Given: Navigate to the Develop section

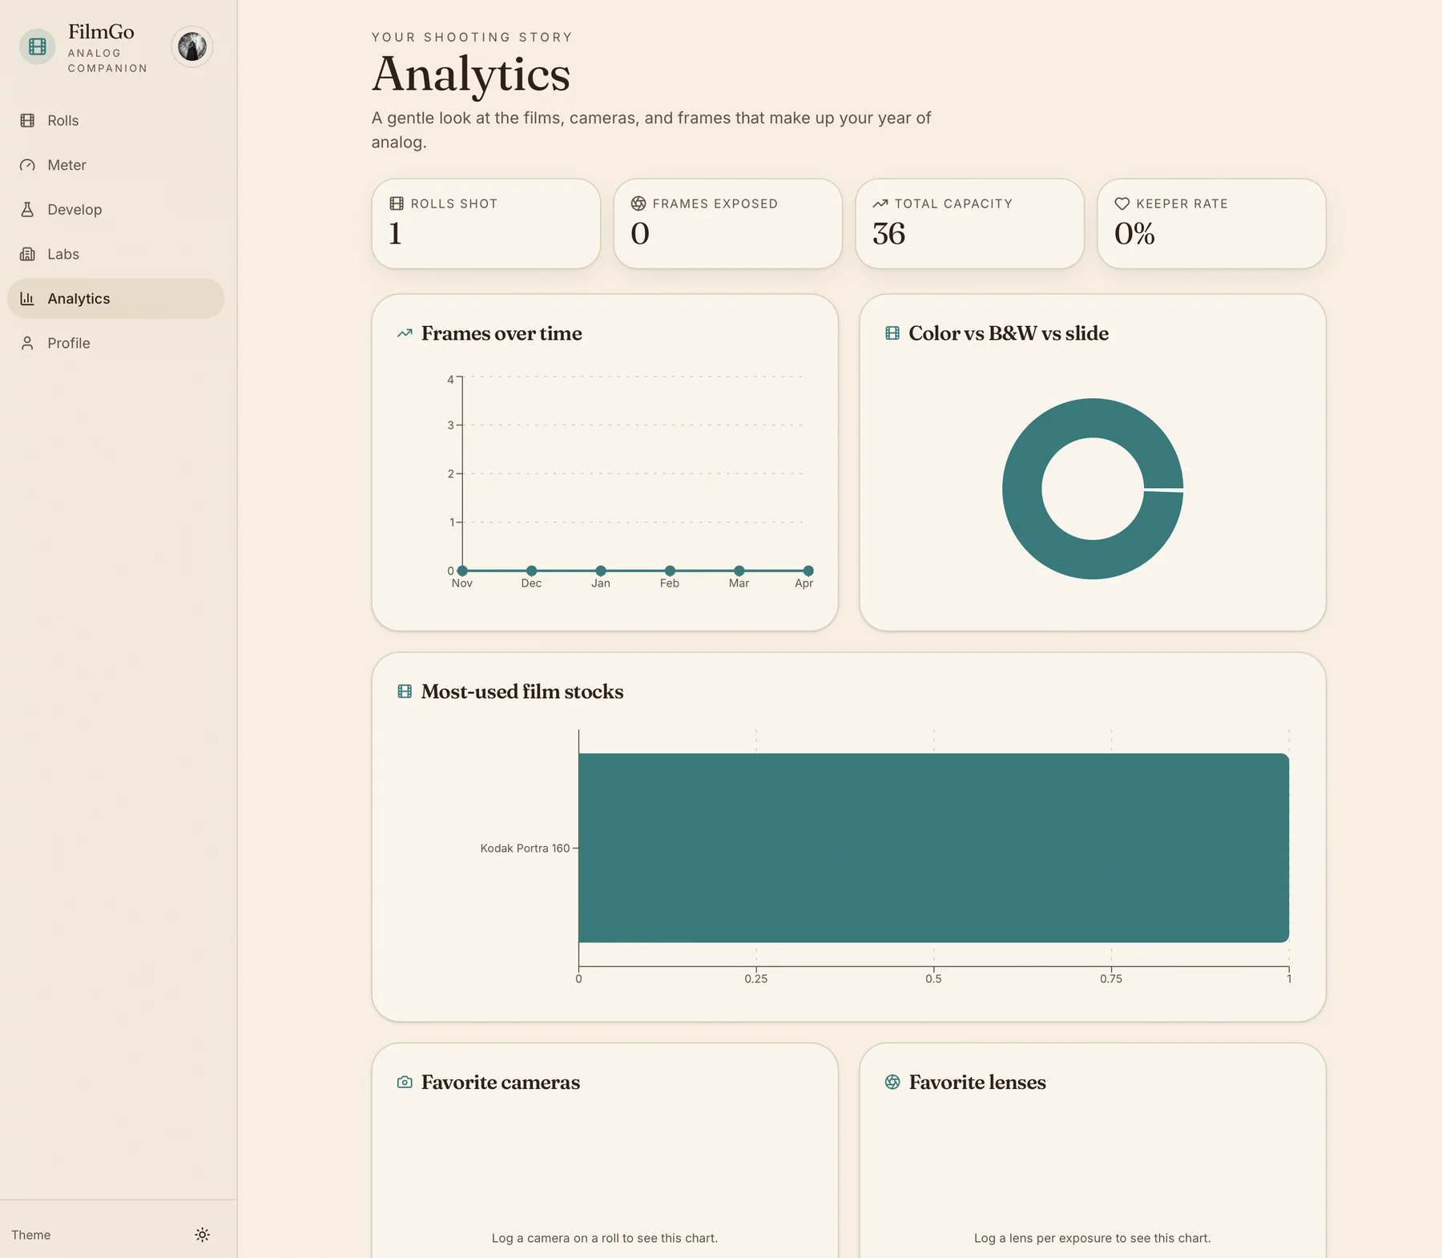Looking at the screenshot, I should point(116,209).
